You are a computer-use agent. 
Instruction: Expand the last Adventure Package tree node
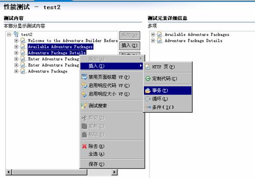click(16, 71)
